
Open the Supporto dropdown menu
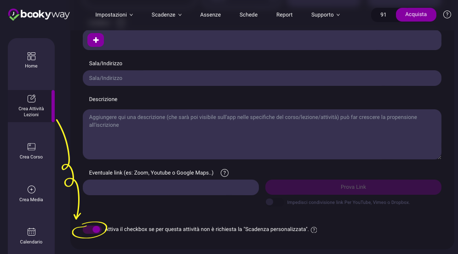(x=325, y=15)
